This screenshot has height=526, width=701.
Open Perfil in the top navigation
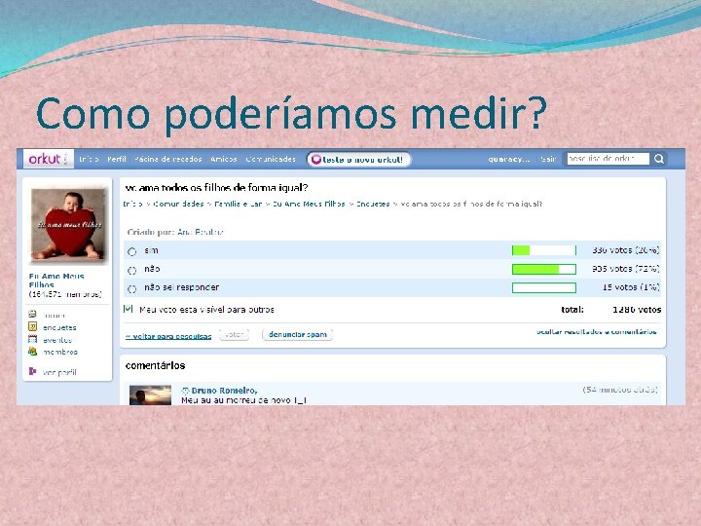[117, 159]
